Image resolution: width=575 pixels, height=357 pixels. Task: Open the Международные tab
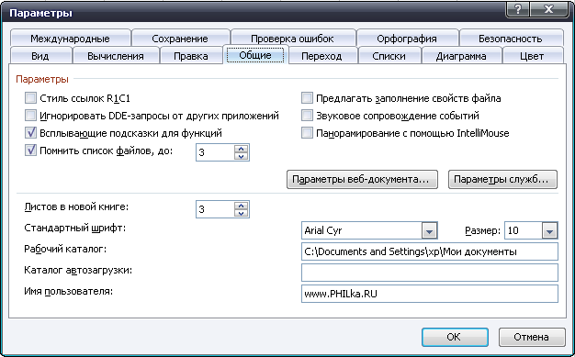coord(70,39)
